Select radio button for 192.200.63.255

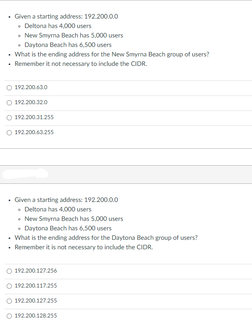point(9,133)
